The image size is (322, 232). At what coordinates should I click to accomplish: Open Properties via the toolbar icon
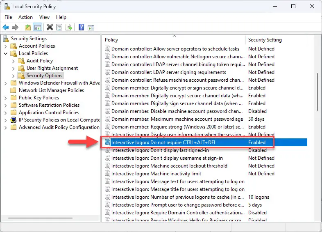coord(59,28)
